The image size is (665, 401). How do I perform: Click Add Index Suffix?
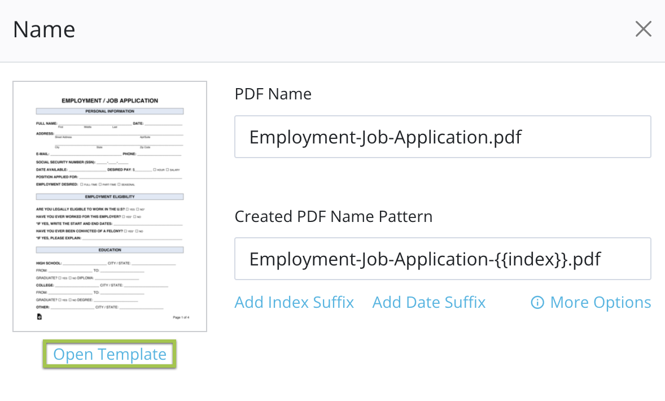[294, 303]
